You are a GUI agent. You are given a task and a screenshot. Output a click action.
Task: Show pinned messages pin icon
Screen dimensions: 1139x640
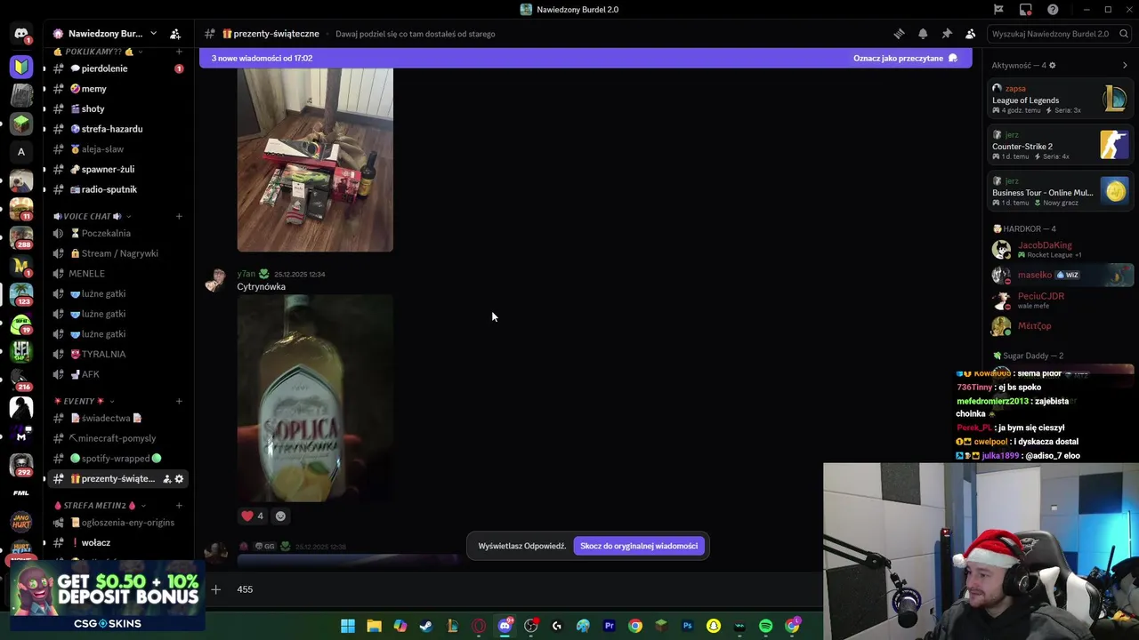(947, 34)
